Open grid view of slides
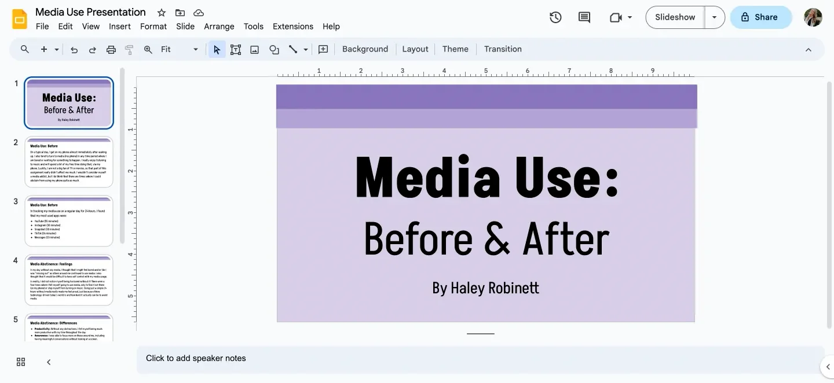This screenshot has height=383, width=834. point(21,362)
